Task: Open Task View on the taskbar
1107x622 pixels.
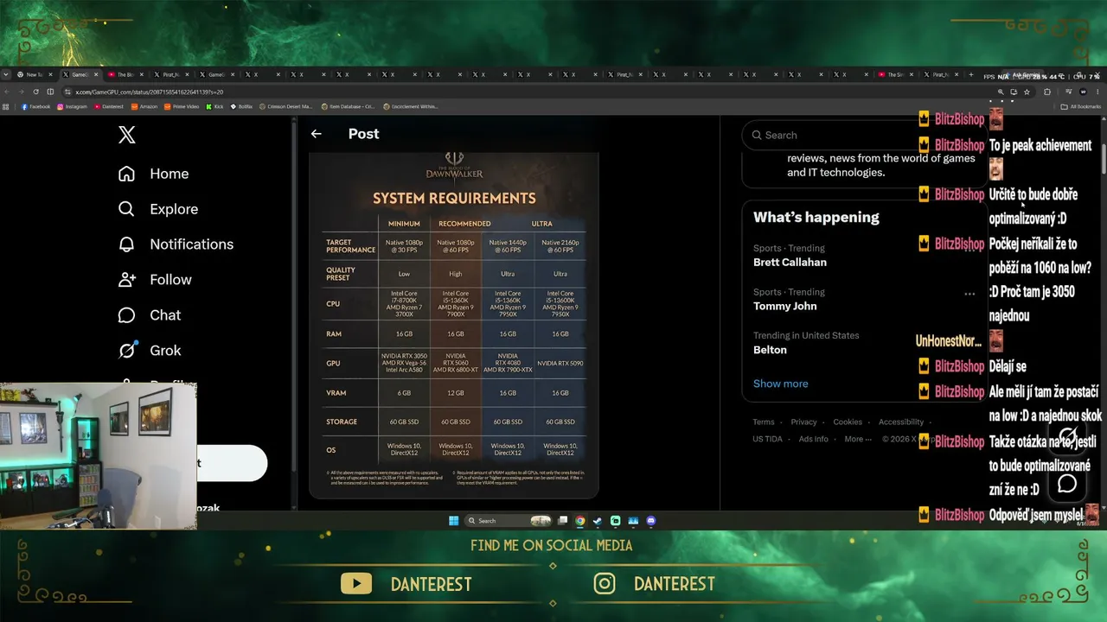Action: click(563, 521)
